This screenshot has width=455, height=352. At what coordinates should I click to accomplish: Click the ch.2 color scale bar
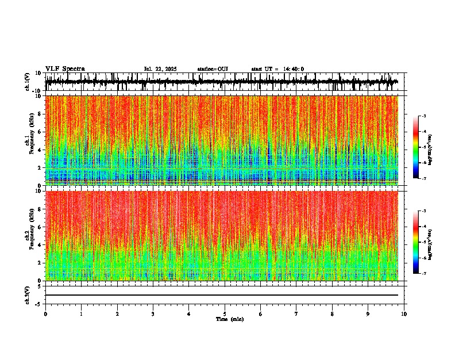coord(415,242)
